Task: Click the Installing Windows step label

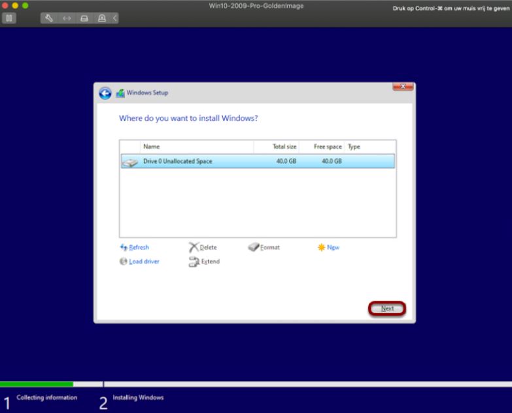Action: [138, 397]
